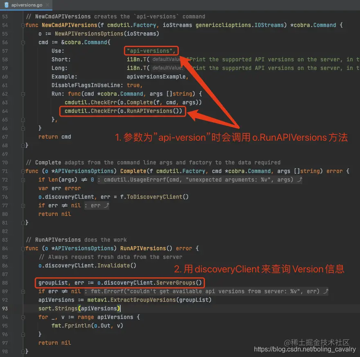Switch to the apiversions.go editor tab
Screen dimensions: 360x357
(26, 5)
